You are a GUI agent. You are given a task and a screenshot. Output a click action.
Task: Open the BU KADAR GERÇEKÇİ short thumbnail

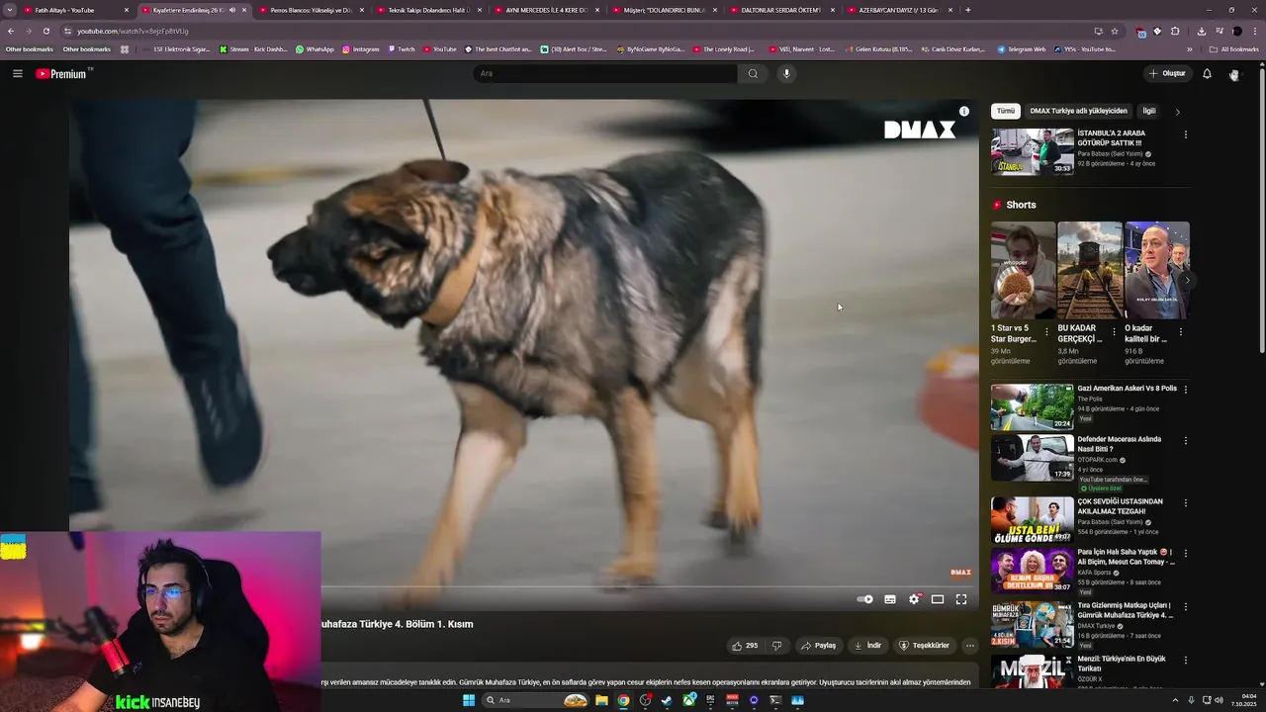coord(1090,270)
